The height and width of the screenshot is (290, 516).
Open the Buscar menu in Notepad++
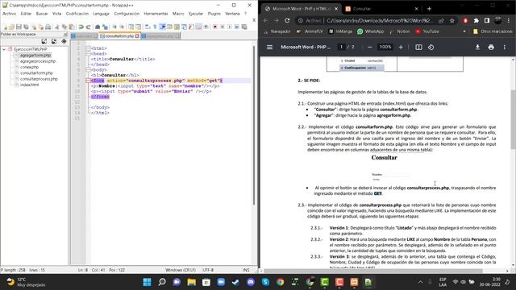point(42,14)
